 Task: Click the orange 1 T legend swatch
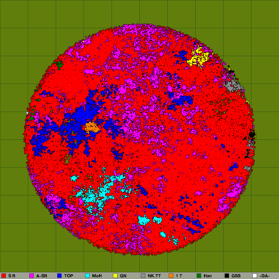tap(171, 276)
